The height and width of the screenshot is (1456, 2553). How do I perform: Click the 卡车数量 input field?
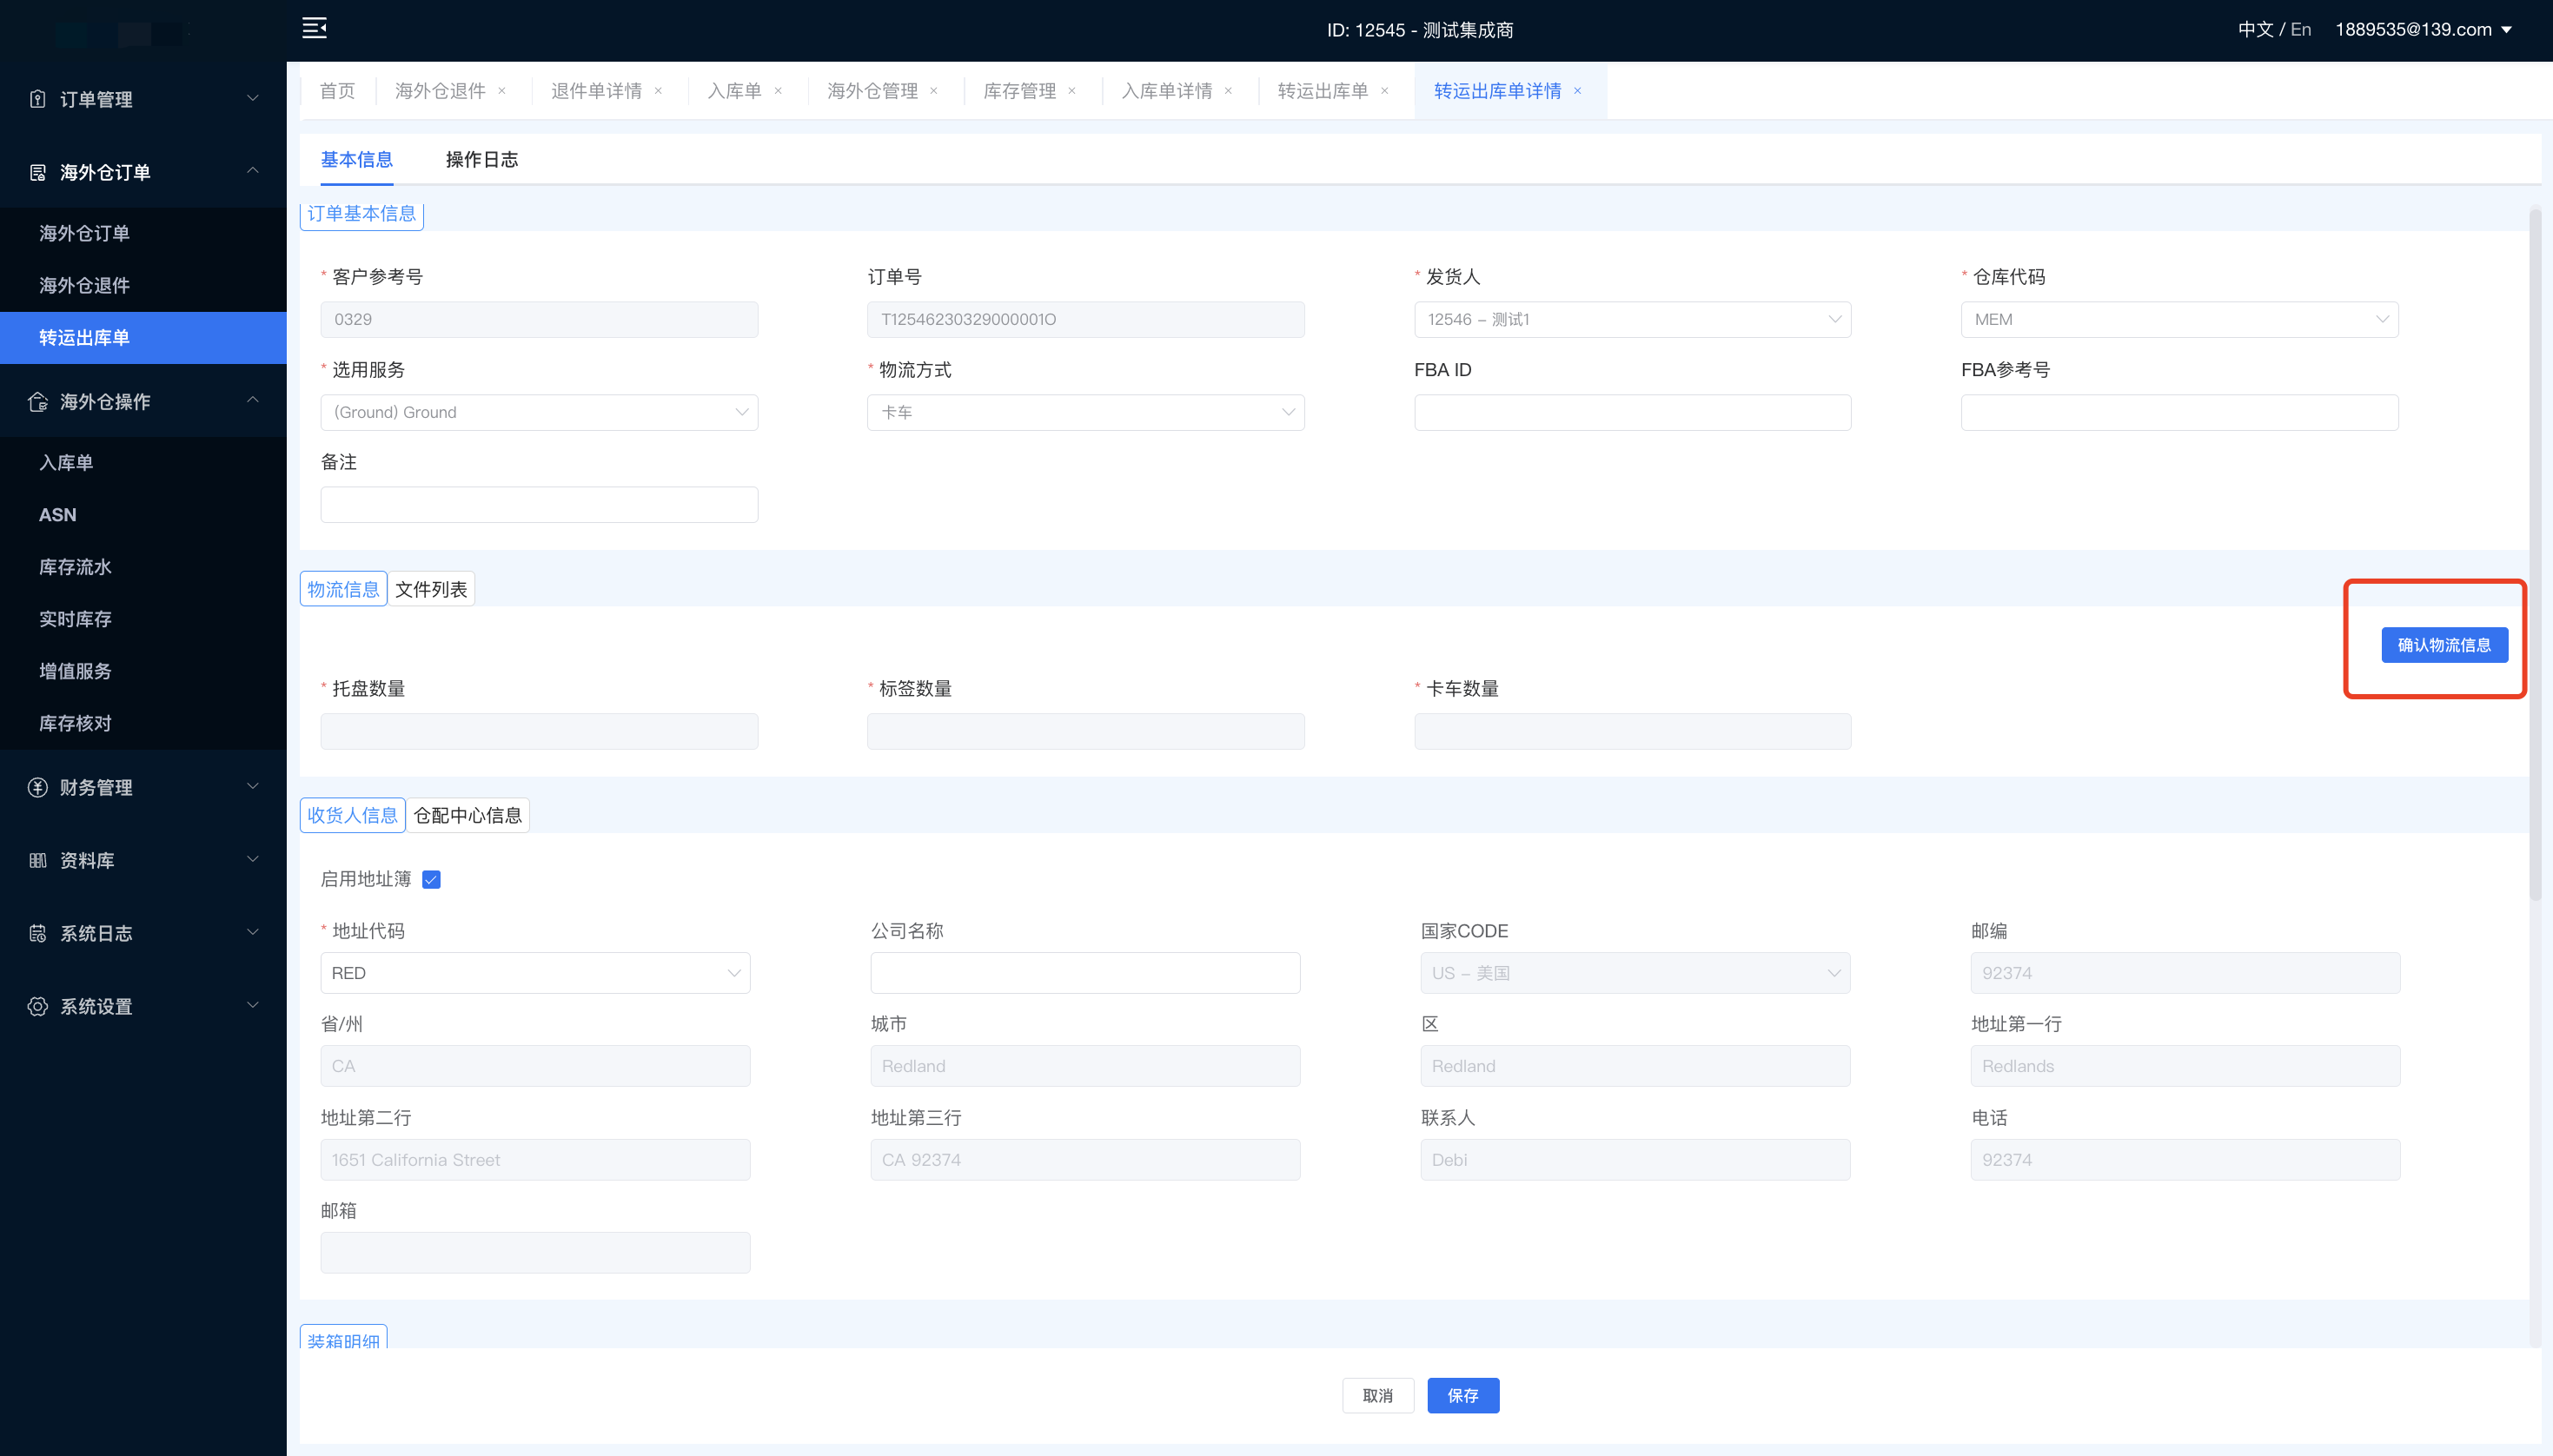pyautogui.click(x=1632, y=731)
